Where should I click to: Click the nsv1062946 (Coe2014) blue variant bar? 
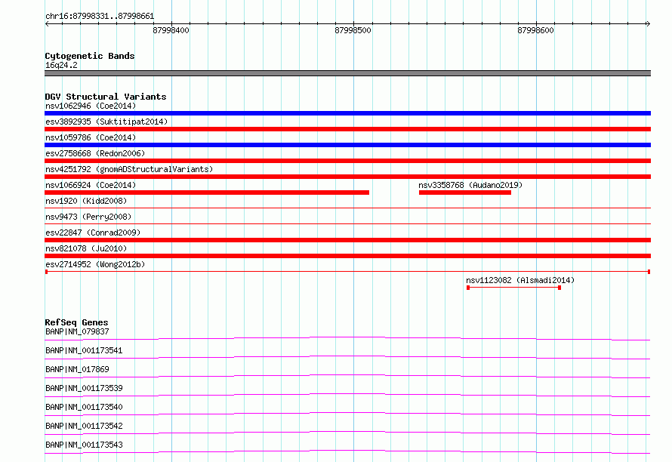coord(347,113)
